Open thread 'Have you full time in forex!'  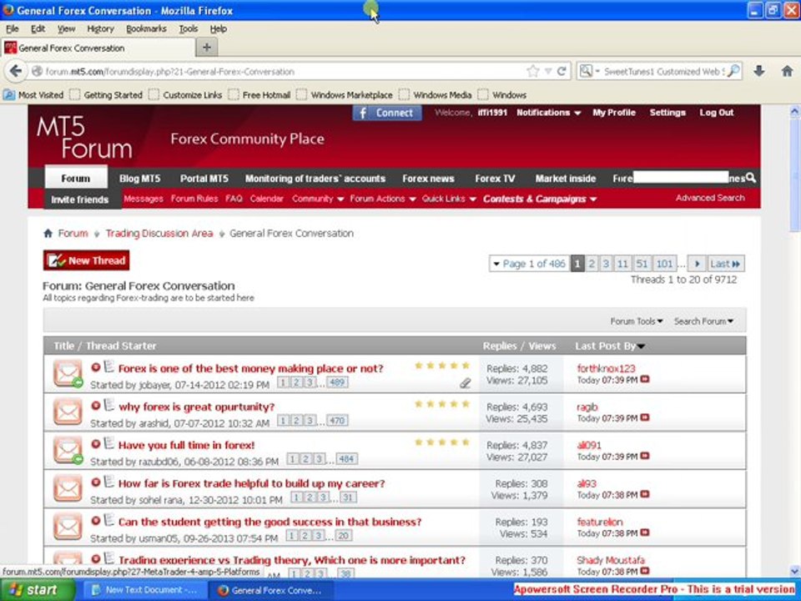[x=186, y=445]
